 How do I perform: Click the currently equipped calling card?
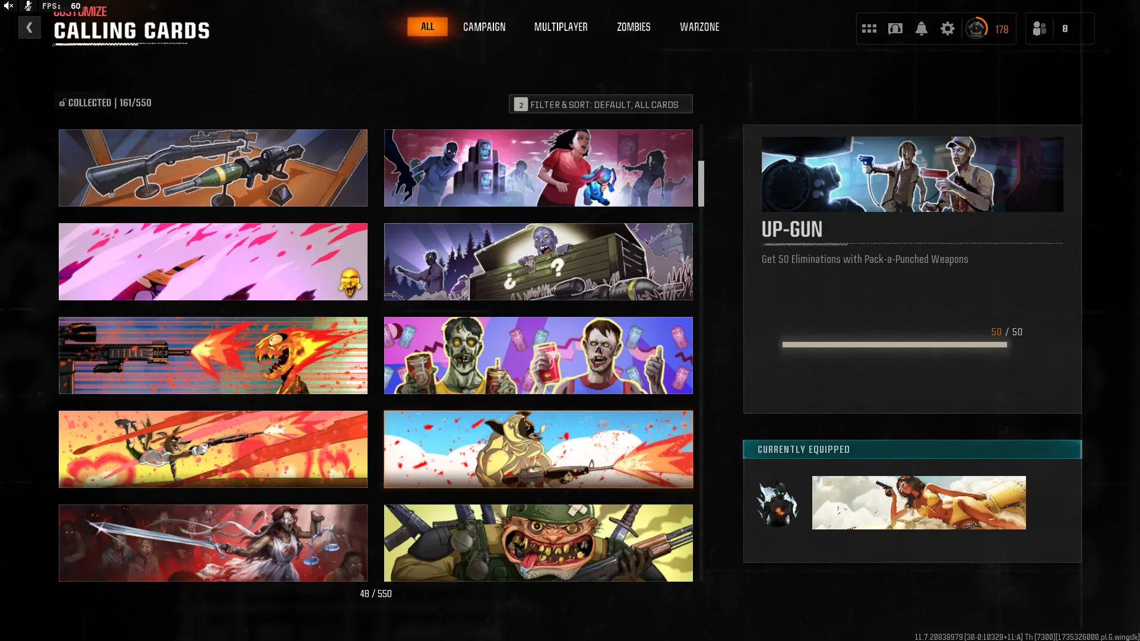919,503
